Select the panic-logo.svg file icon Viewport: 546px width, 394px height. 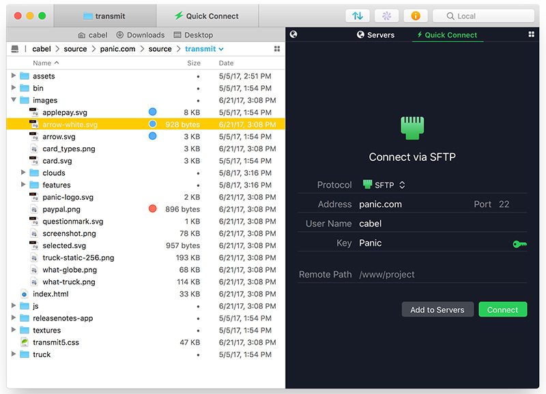pos(33,197)
